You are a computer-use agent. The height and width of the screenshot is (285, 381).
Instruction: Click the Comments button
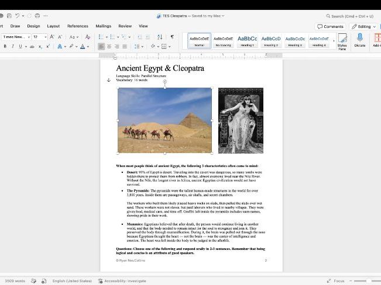pyautogui.click(x=330, y=26)
